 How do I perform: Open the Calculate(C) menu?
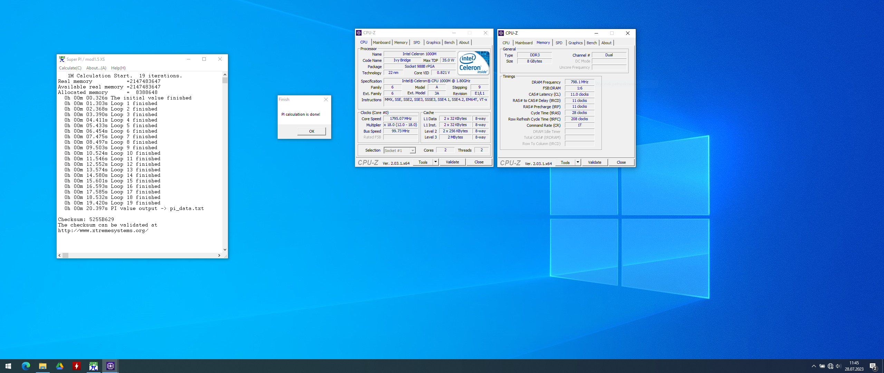tap(70, 68)
